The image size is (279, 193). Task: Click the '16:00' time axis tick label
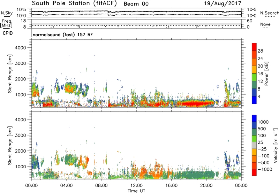[171, 186]
